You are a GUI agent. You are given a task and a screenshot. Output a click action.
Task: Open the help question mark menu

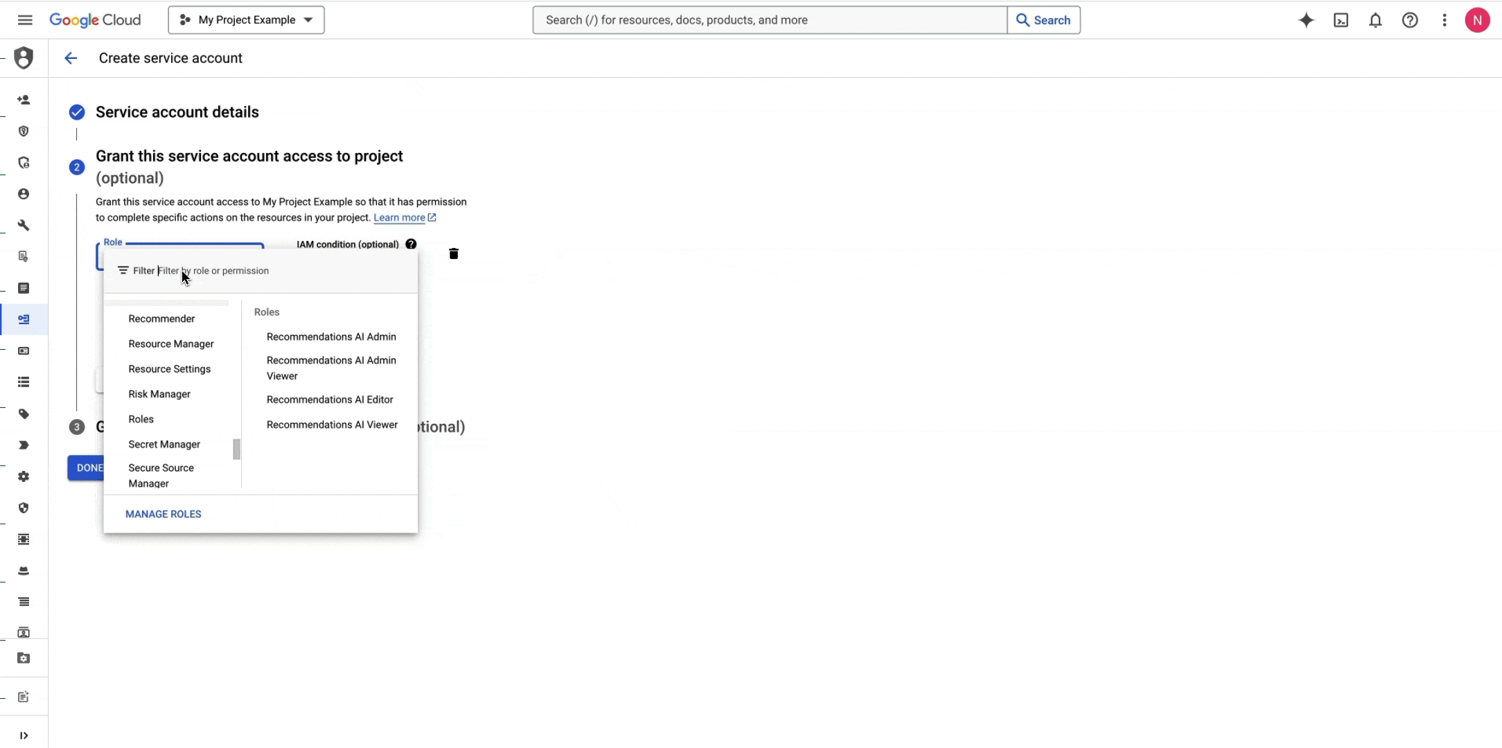click(1410, 20)
